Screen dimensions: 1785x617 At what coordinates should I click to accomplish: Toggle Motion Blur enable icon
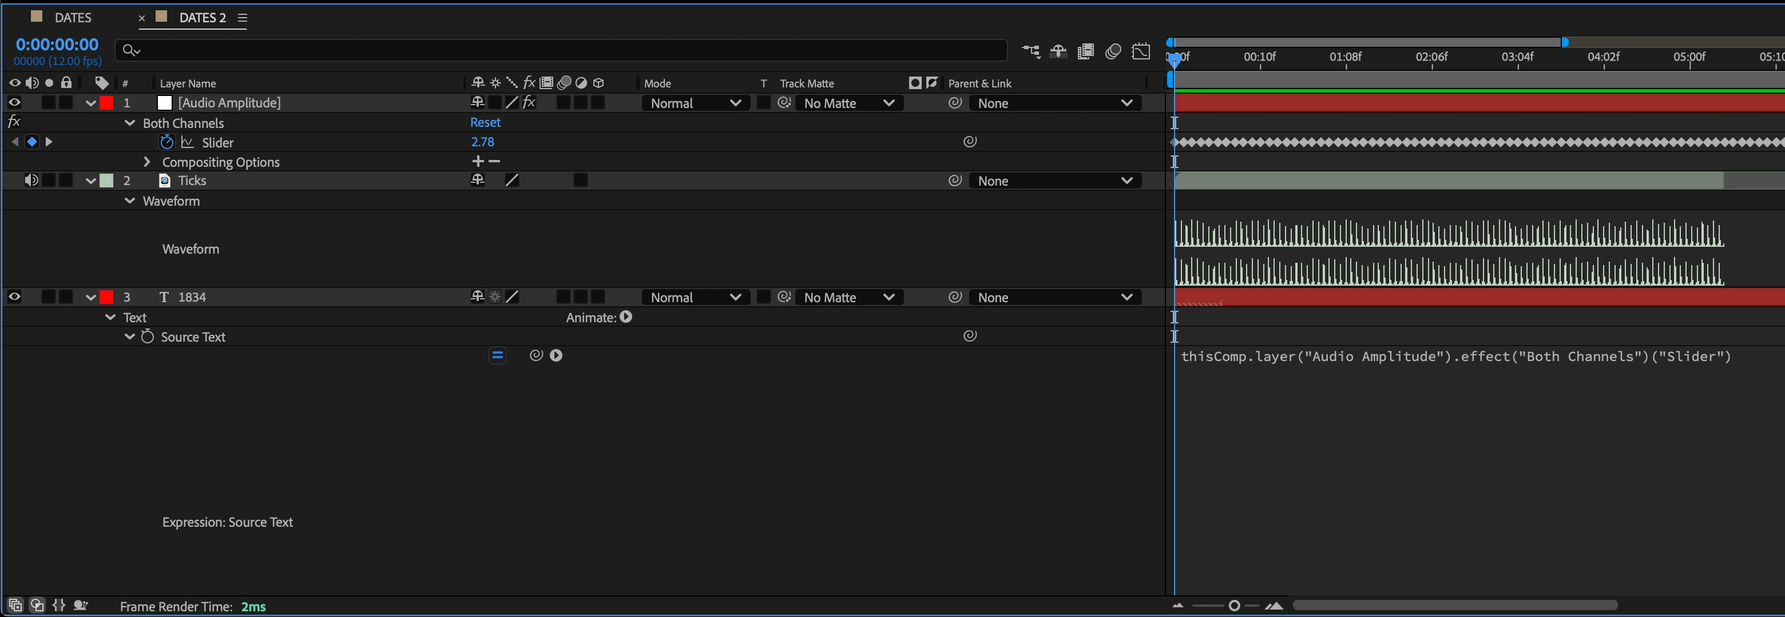click(x=1113, y=52)
